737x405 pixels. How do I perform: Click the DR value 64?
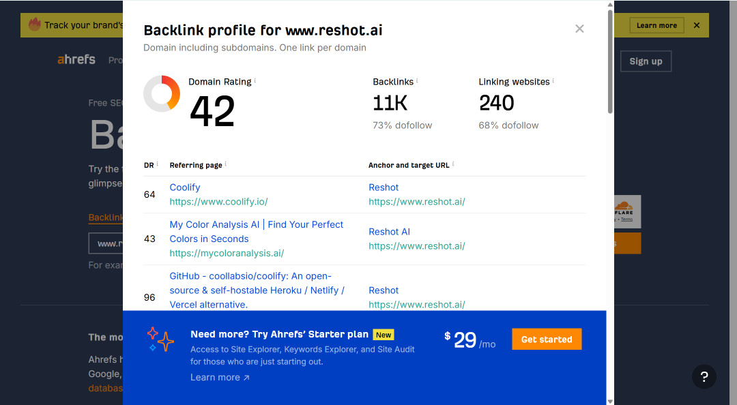click(149, 194)
